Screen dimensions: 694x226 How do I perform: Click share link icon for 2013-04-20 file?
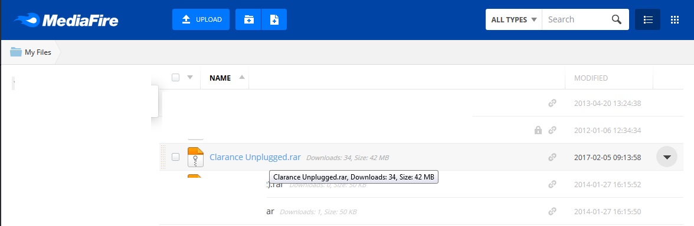(x=552, y=104)
